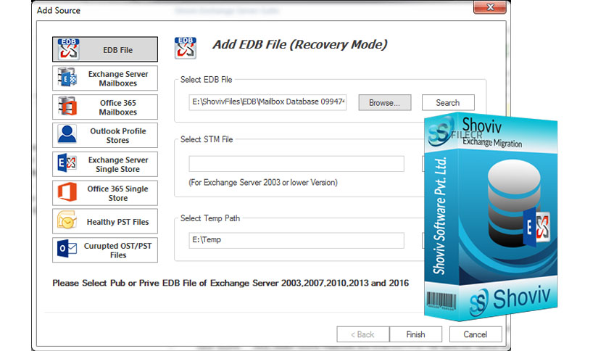Click inside the EDB file path field

tap(267, 102)
